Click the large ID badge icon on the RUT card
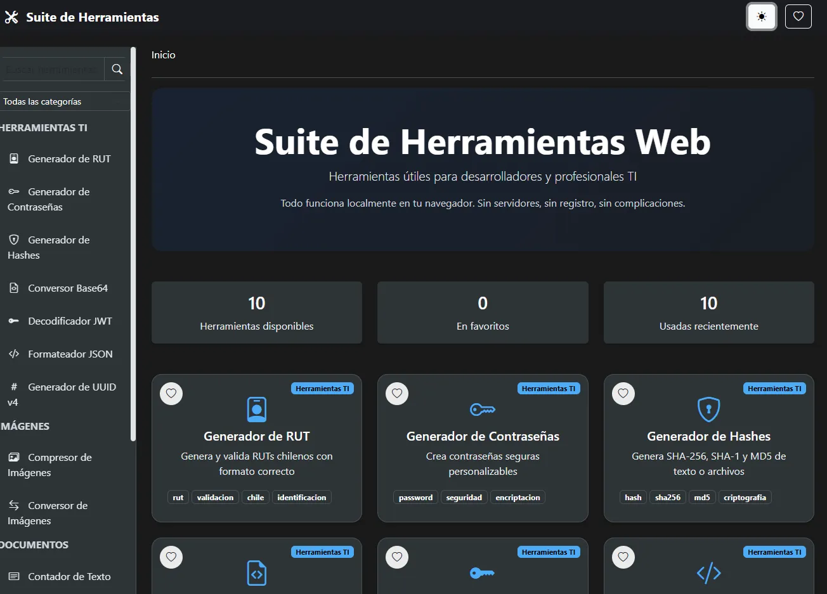 [x=257, y=410]
